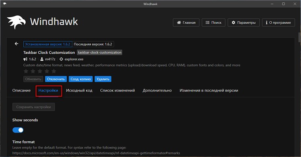Switch to the Описание tab
Viewport: 301px width, 157px height.
pos(22,90)
